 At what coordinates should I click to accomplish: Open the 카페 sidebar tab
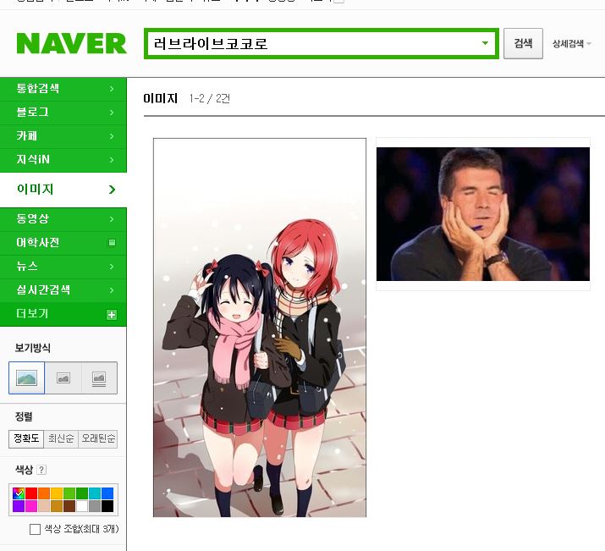63,136
